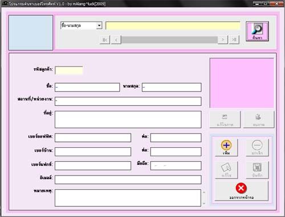The width and height of the screenshot is (285, 217).
Task: Click the red X exit screen button
Action: coord(241,191)
